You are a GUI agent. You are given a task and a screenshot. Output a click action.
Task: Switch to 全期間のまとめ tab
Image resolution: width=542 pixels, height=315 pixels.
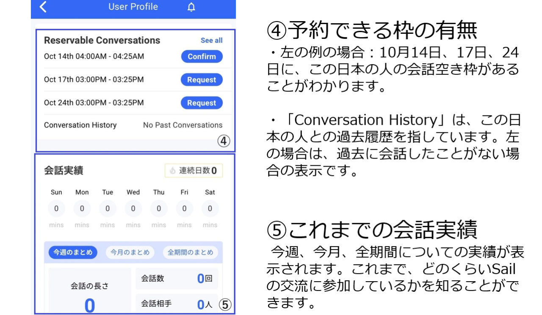(190, 252)
